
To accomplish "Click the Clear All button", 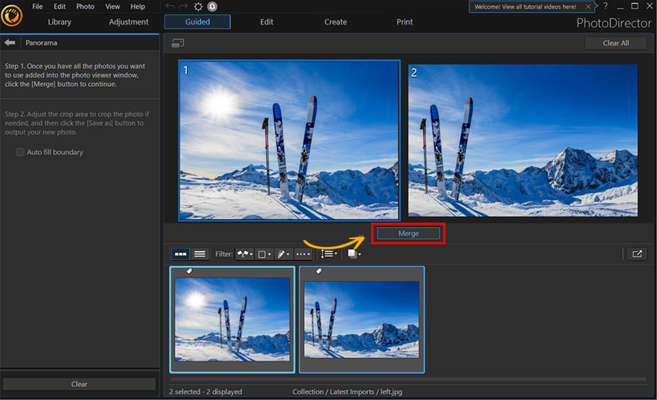I will [616, 43].
